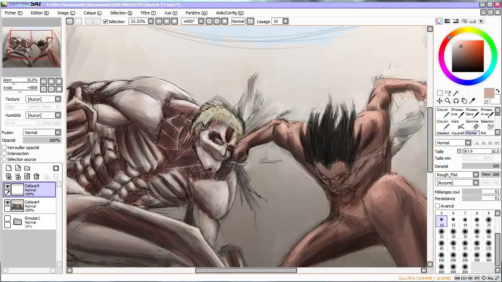Enable Verrouiller opacité checkbox
This screenshot has height=282, width=502.
pos(4,148)
